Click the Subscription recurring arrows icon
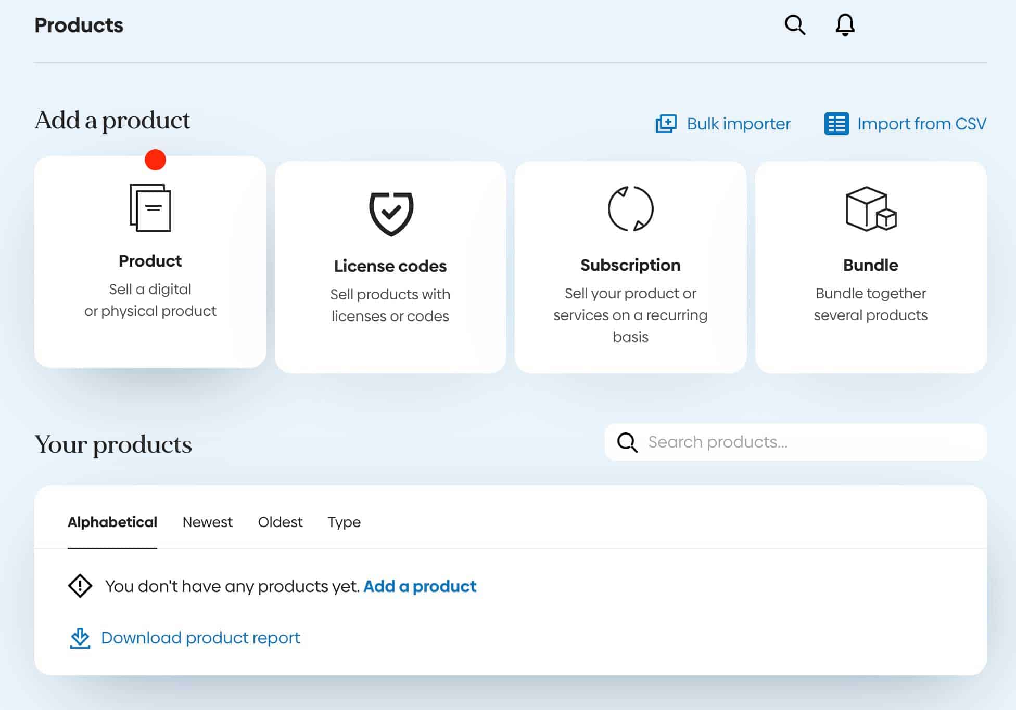Viewport: 1016px width, 710px height. coord(630,208)
